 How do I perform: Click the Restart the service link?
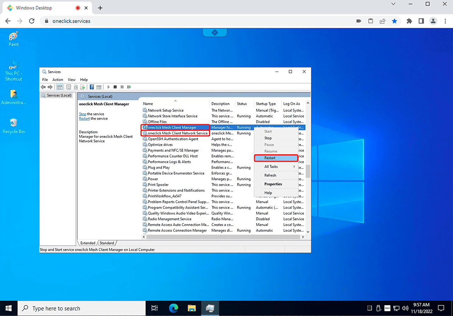point(84,119)
